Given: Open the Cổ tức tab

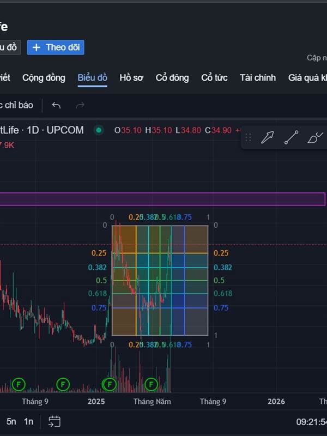Looking at the screenshot, I should [x=214, y=77].
